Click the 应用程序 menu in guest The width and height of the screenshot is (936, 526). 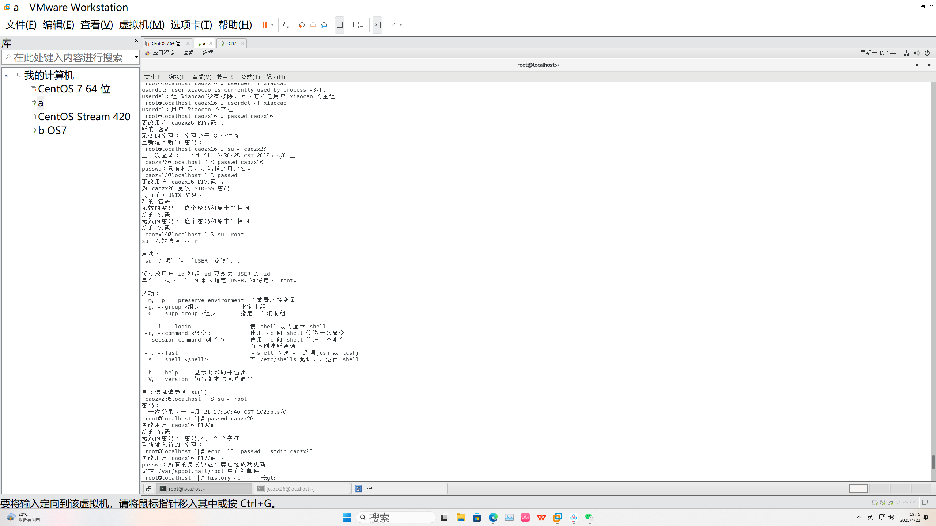pyautogui.click(x=163, y=53)
